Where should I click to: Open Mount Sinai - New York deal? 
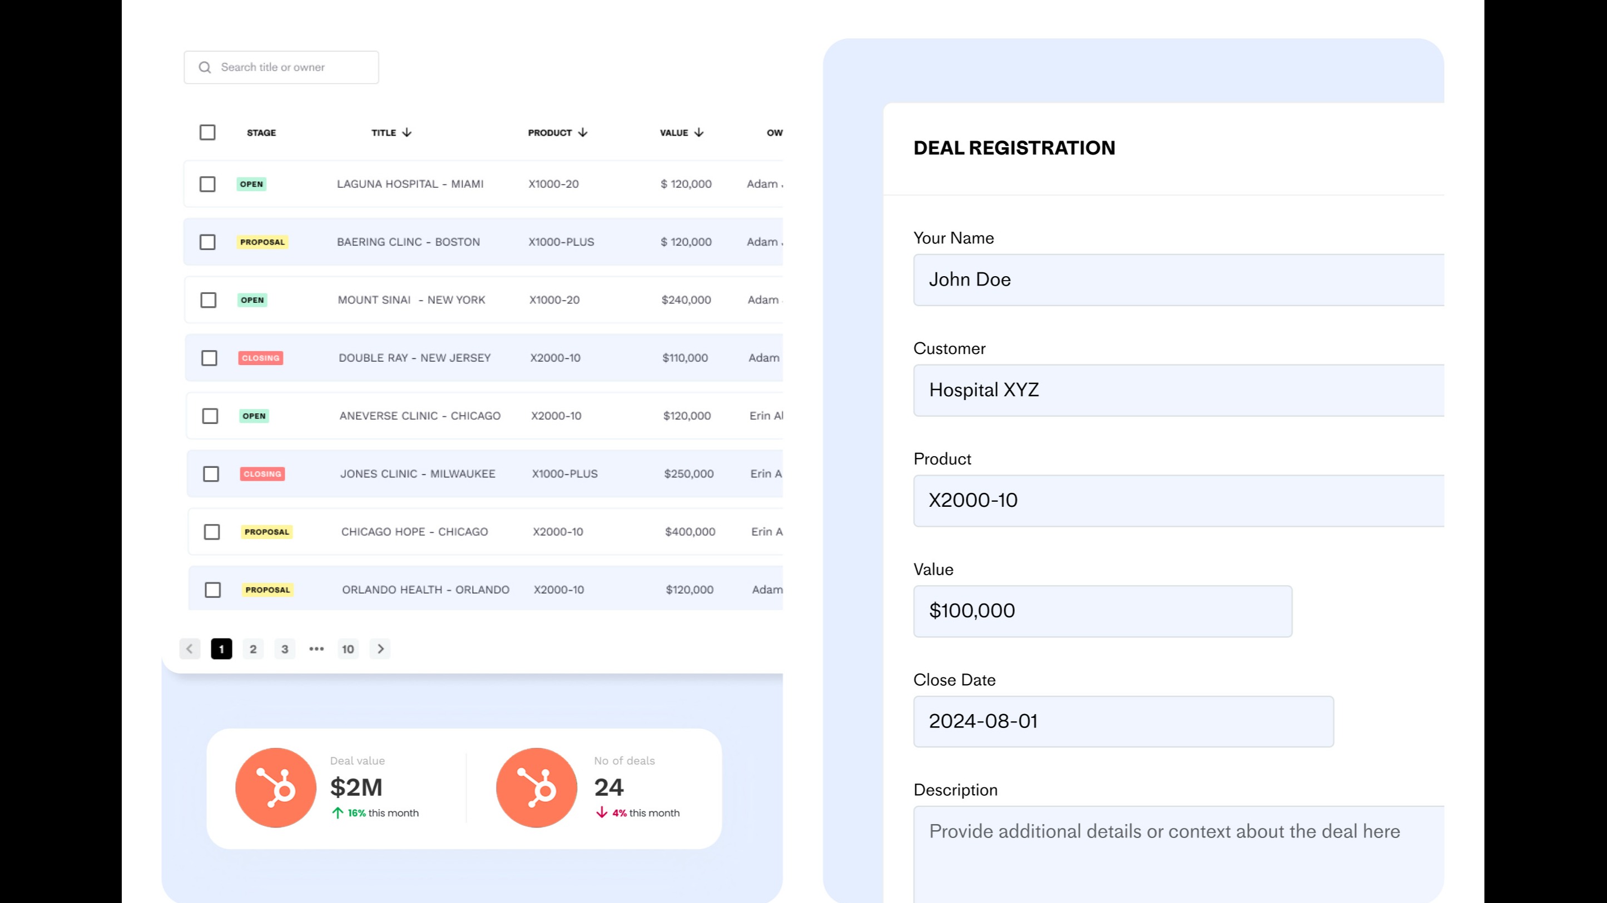pos(411,300)
